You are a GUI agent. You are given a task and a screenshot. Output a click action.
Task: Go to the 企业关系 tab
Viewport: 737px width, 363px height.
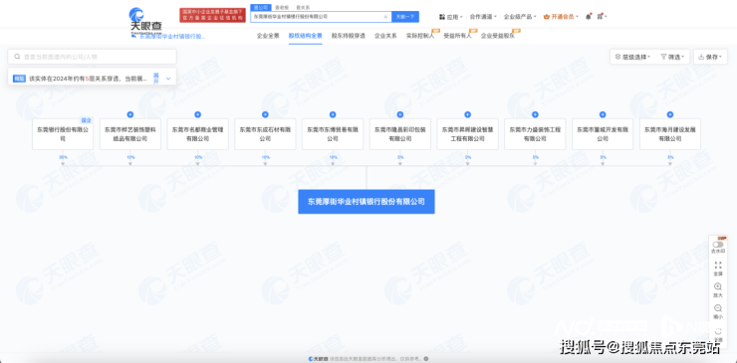pos(385,36)
